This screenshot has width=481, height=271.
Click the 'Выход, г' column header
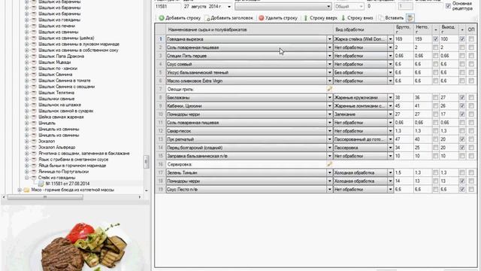pos(449,29)
